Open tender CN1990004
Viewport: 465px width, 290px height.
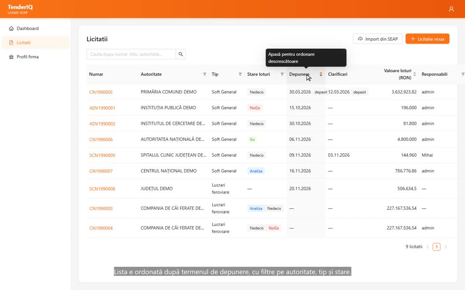pyautogui.click(x=101, y=228)
